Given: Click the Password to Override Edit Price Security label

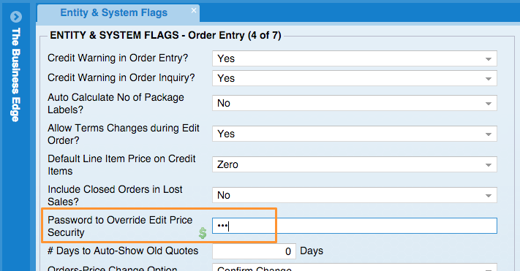Looking at the screenshot, I should tap(120, 226).
